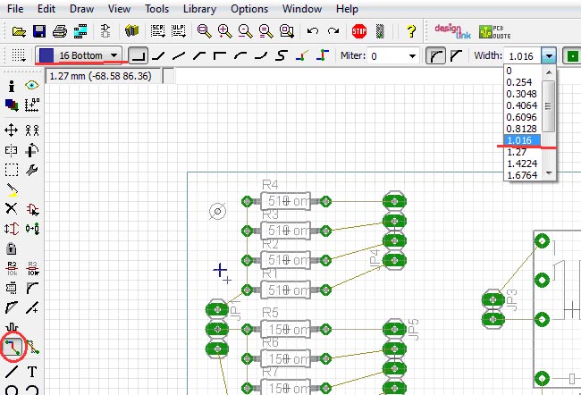Choose 1.27 from the Width list
The width and height of the screenshot is (581, 395).
517,152
